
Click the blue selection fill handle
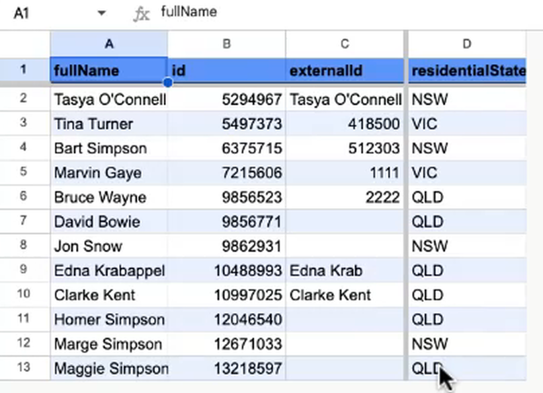click(168, 83)
